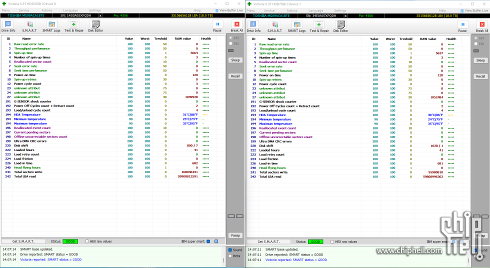Click green cross app icon in Device 0 title bar
Screen dimensions: 490x268
4,3
